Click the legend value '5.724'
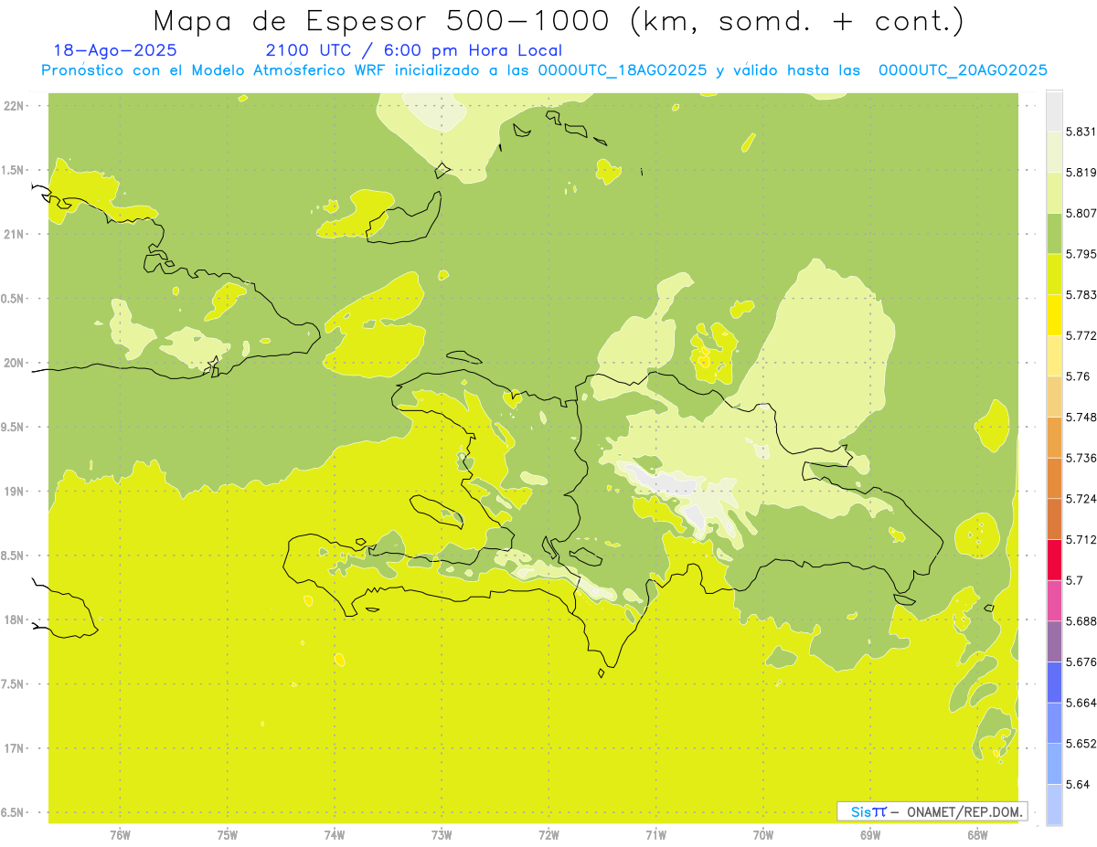1097x847 pixels. [1081, 499]
